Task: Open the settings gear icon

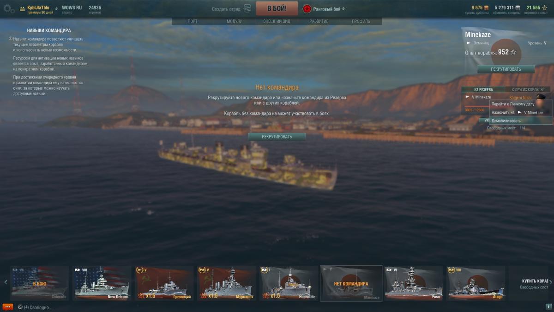Action: click(x=9, y=9)
